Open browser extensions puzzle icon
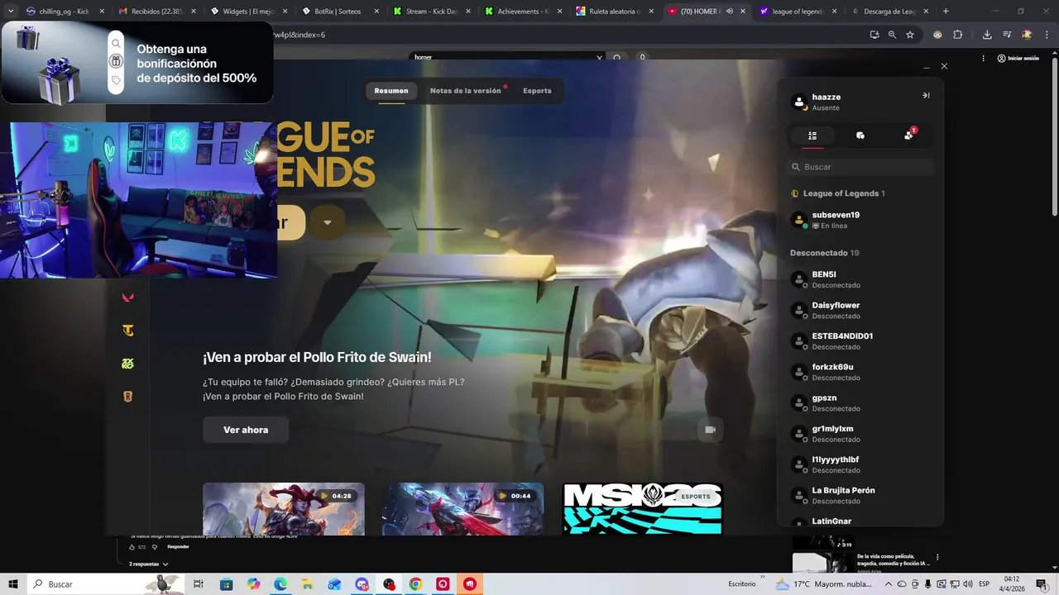Image resolution: width=1059 pixels, height=595 pixels. 958,35
